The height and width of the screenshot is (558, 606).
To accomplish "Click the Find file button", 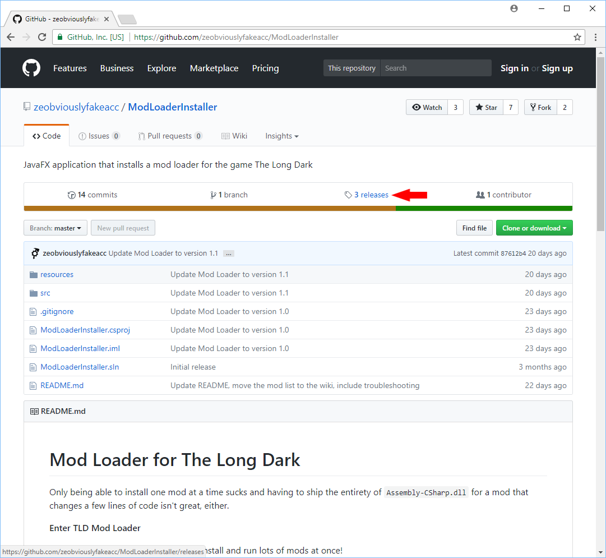I will click(x=475, y=228).
